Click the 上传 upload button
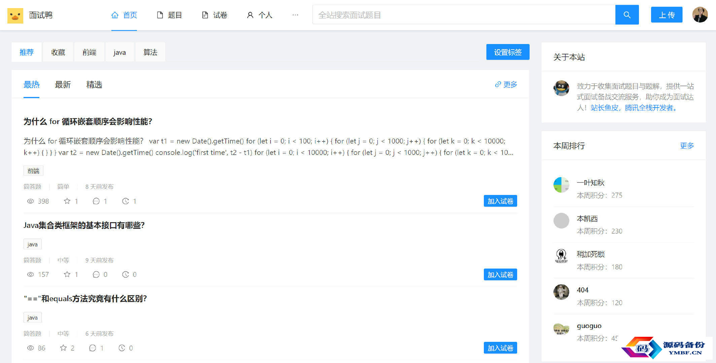The width and height of the screenshot is (716, 363). (x=667, y=15)
